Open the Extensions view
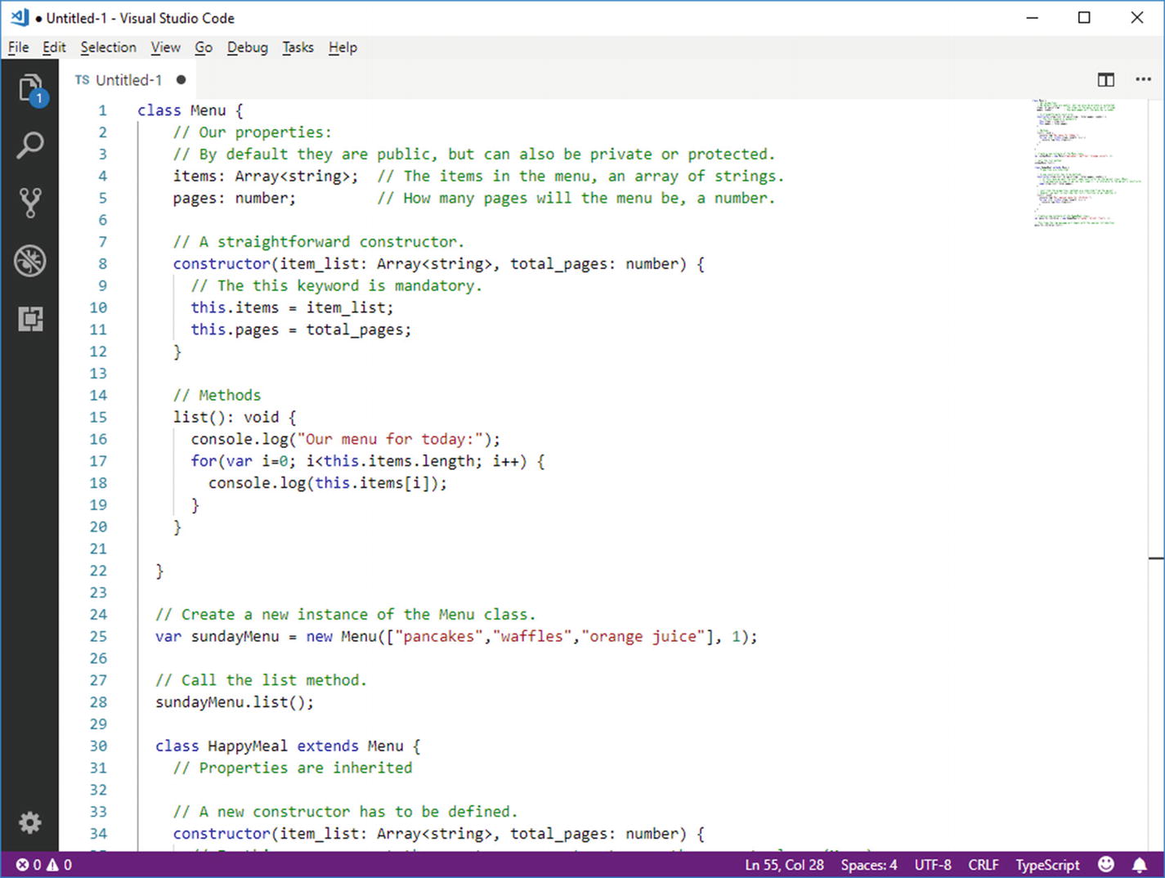The height and width of the screenshot is (878, 1165). click(30, 319)
